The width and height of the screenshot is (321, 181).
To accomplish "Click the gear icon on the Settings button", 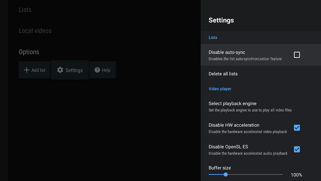I will coord(60,70).
